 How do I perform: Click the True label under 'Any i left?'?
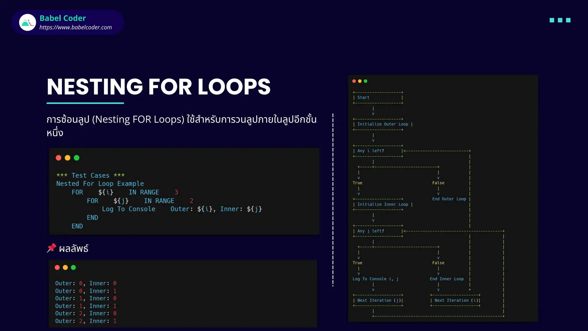click(x=357, y=183)
